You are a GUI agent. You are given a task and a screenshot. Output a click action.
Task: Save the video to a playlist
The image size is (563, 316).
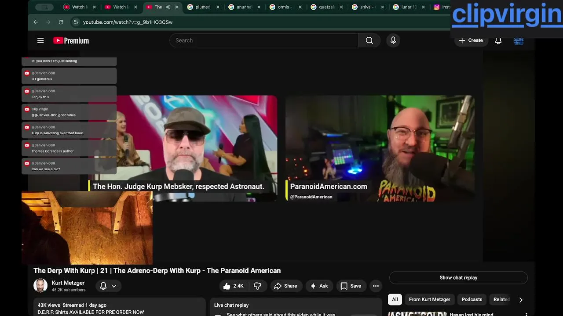pyautogui.click(x=351, y=286)
